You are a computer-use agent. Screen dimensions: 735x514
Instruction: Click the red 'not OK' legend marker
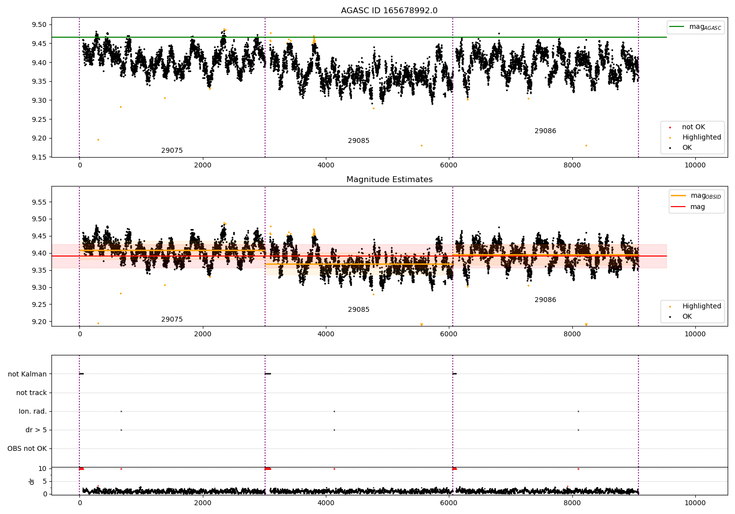pos(670,127)
